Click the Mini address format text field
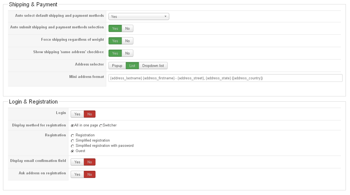This screenshot has height=195, width=350. coord(225,78)
